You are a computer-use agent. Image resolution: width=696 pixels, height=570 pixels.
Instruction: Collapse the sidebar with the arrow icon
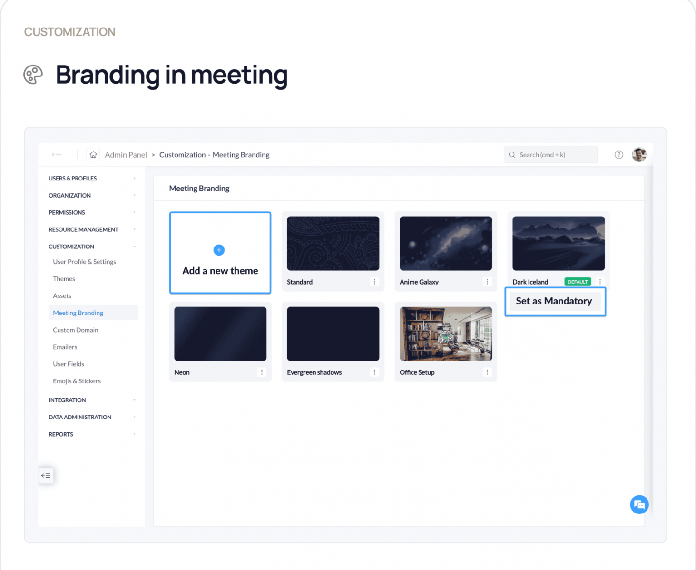pyautogui.click(x=46, y=475)
